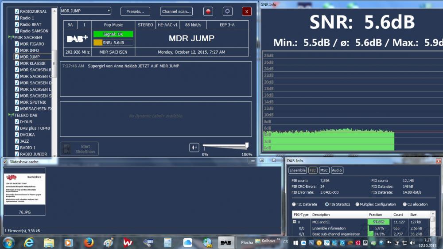The image size is (443, 249).
Task: Open the Windows Start menu
Action: click(x=9, y=242)
